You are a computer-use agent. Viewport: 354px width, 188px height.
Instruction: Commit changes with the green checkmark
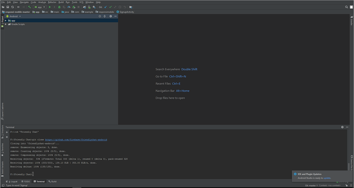[x=110, y=7]
